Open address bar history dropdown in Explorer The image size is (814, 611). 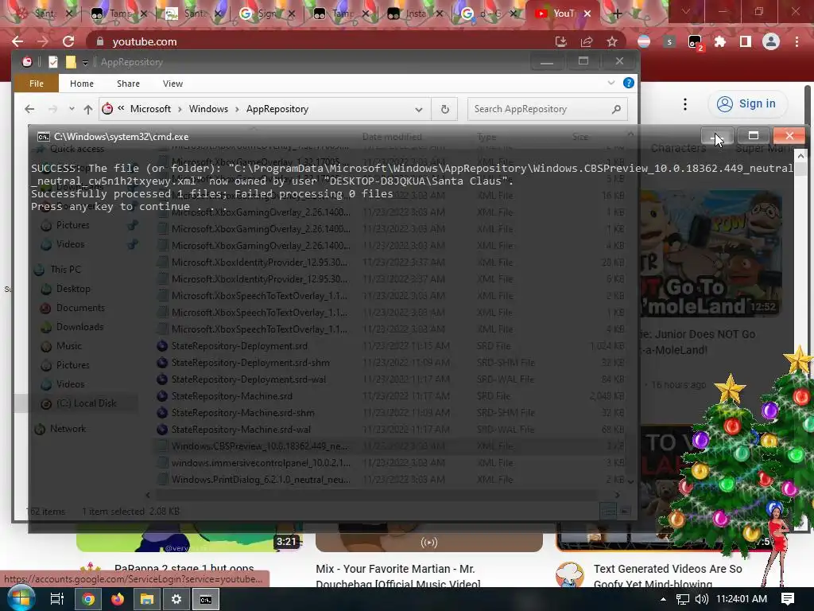[418, 109]
